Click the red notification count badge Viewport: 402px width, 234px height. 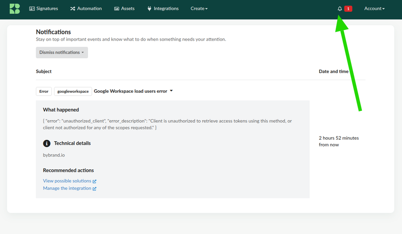click(348, 9)
